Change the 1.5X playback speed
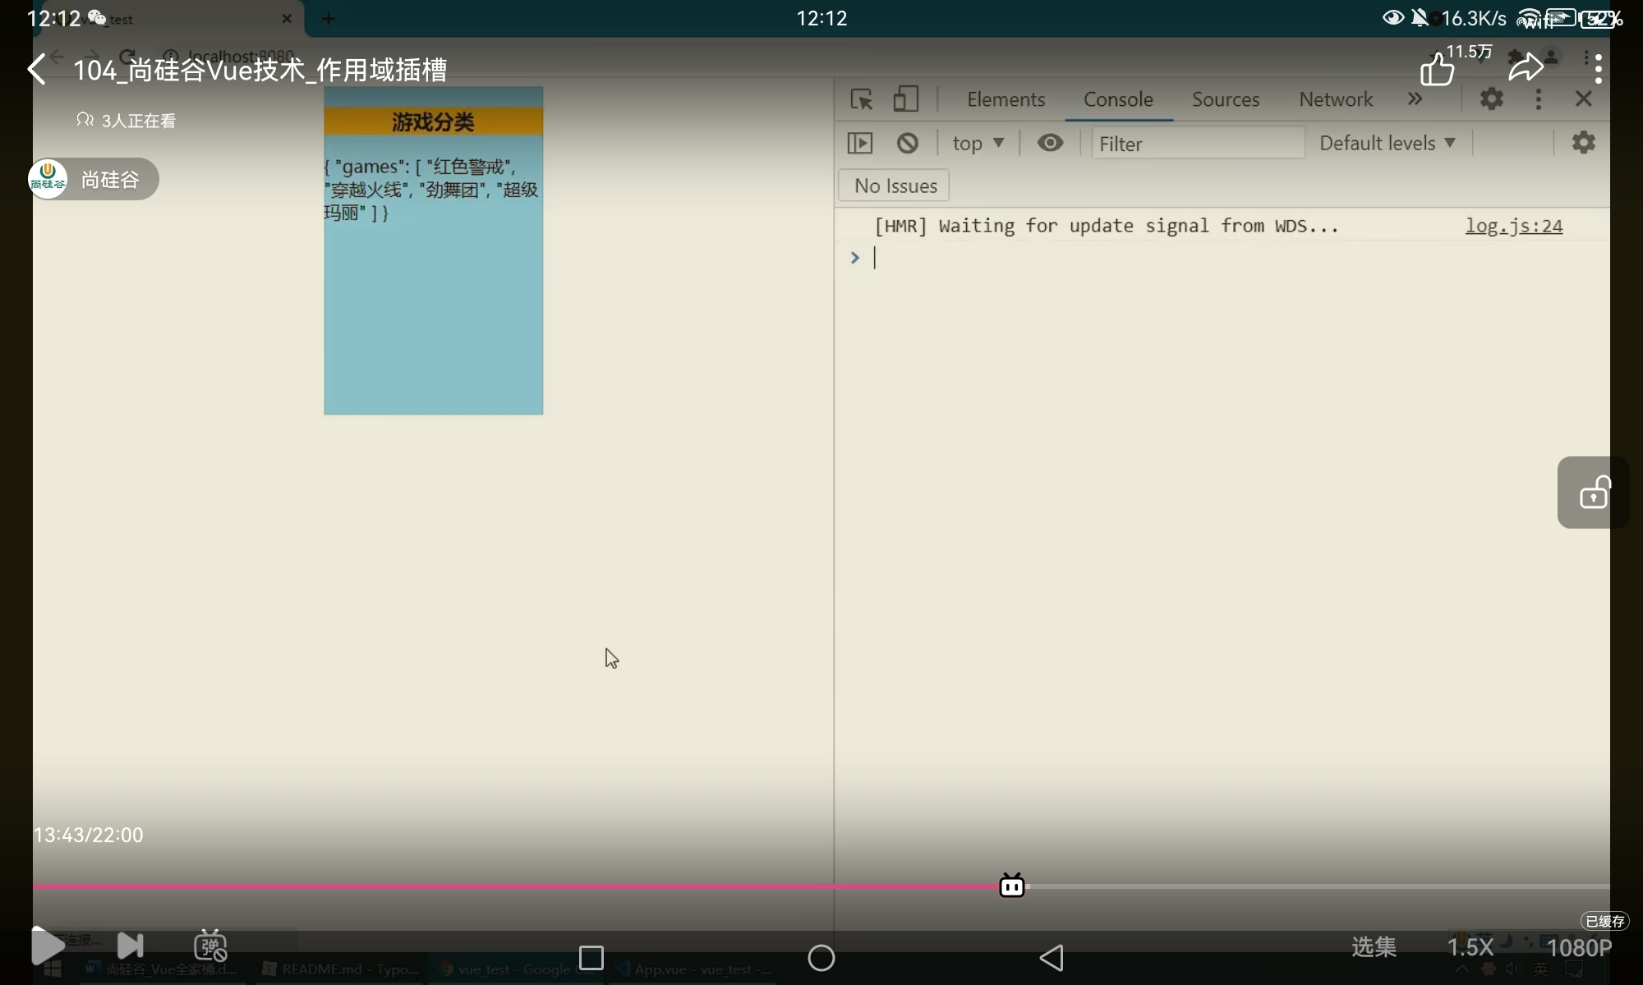This screenshot has height=985, width=1643. coord(1470,947)
